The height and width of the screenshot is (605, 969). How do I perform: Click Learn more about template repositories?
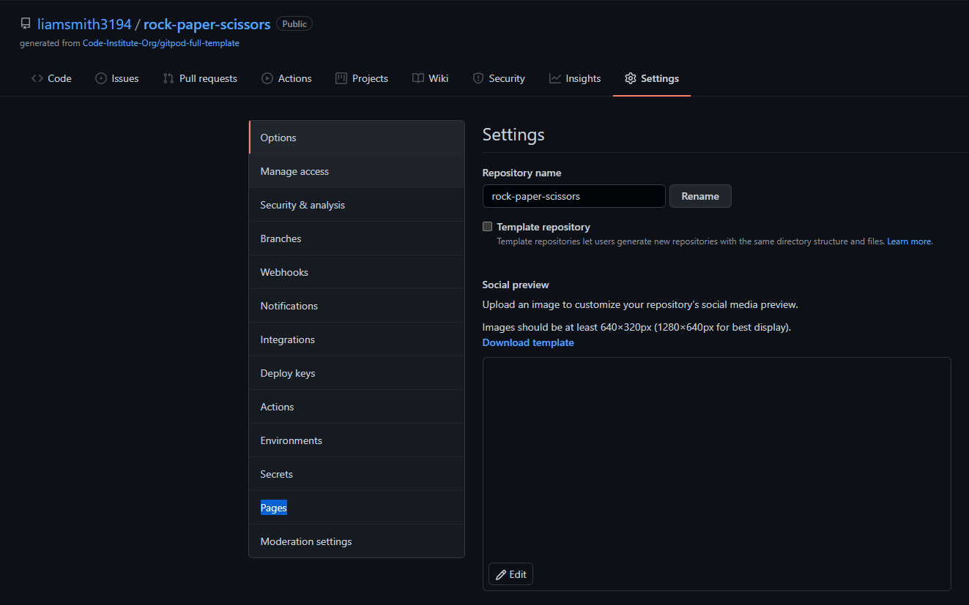pyautogui.click(x=910, y=241)
